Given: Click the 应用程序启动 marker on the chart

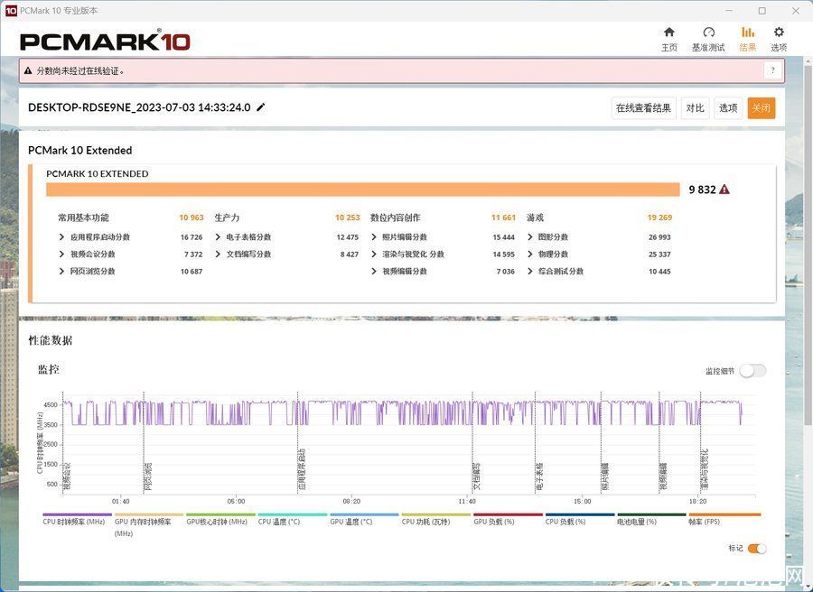Looking at the screenshot, I should (x=301, y=469).
